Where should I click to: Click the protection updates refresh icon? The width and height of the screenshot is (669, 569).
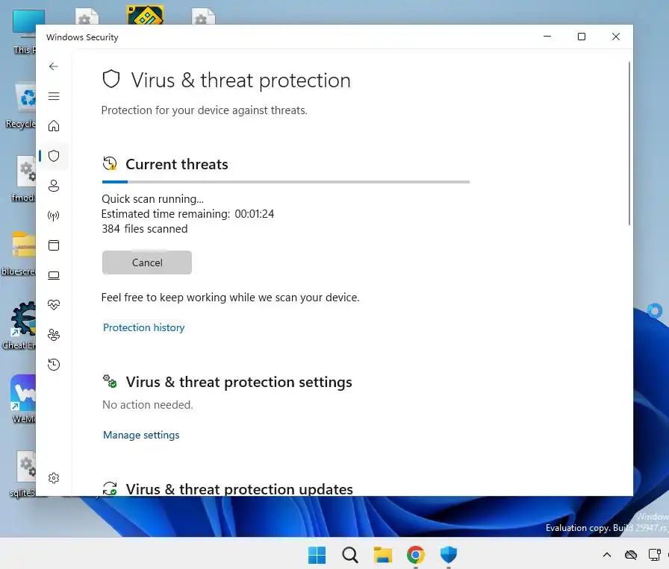point(110,488)
